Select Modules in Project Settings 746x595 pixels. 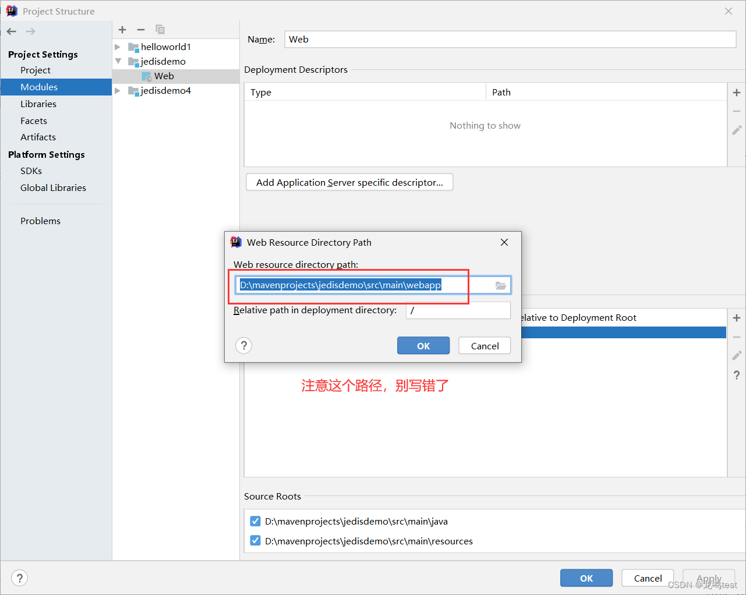56,87
